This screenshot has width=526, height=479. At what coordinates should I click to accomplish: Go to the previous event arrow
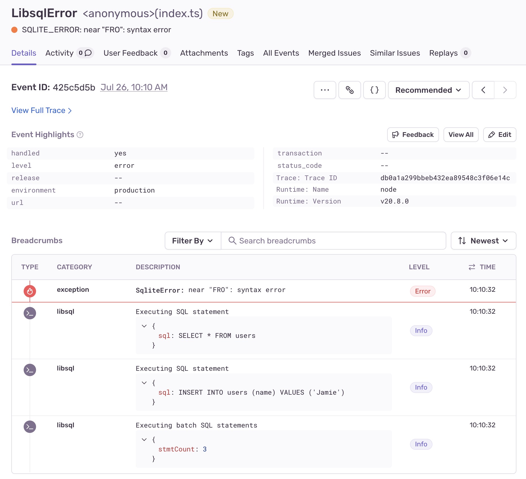[x=483, y=90]
